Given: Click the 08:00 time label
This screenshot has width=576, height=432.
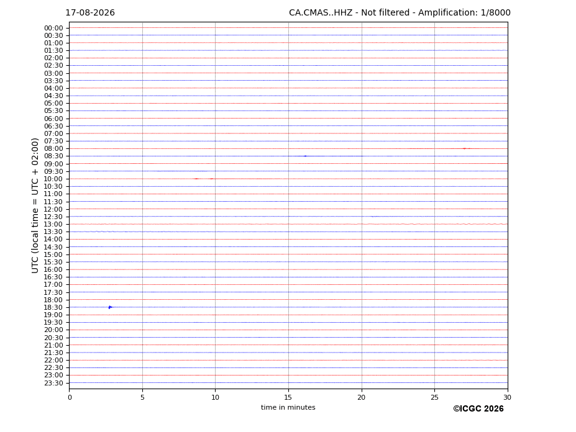Looking at the screenshot, I should coord(53,148).
